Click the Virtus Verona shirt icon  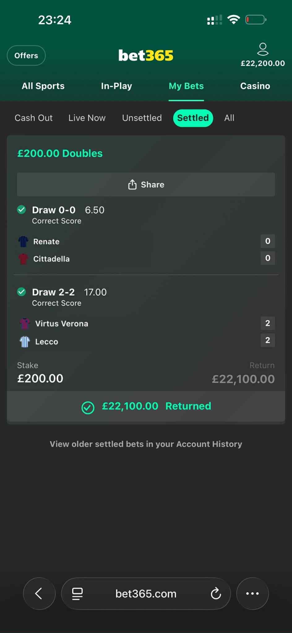(x=25, y=324)
